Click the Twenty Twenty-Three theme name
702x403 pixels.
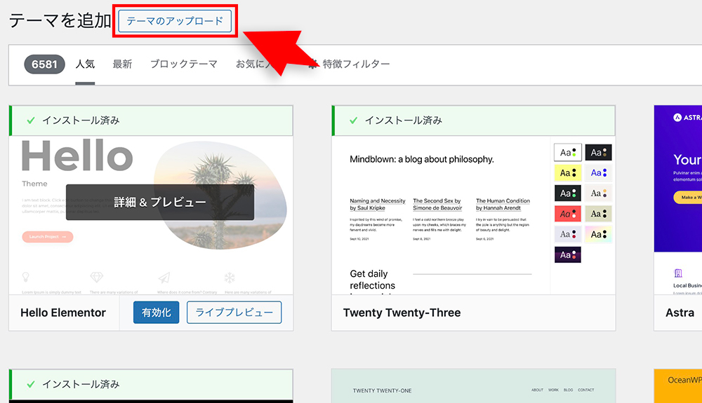pos(402,313)
